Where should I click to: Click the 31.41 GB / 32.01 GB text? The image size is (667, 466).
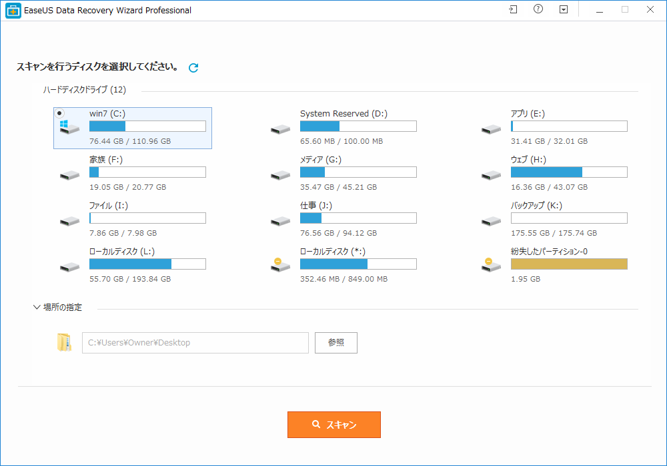549,141
